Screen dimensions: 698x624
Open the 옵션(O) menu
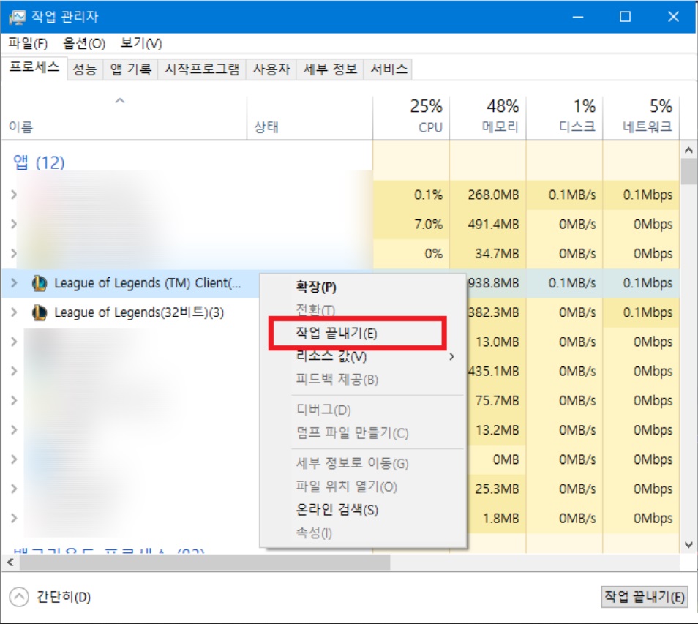click(84, 44)
